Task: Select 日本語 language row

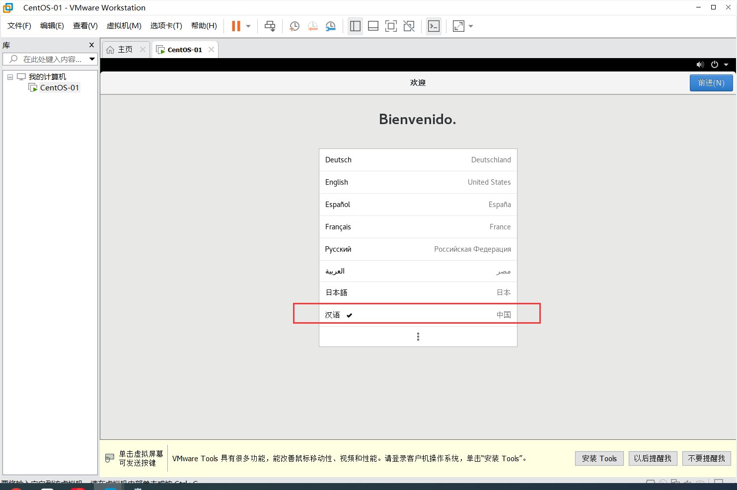Action: 418,293
